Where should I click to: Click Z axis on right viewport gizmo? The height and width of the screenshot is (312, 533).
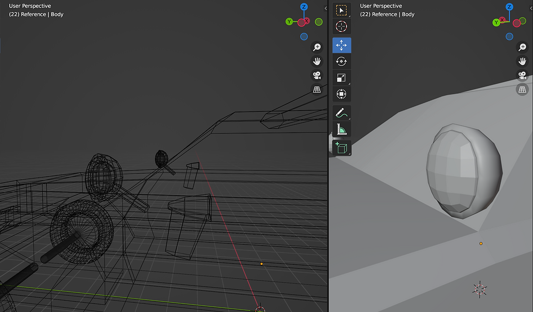point(509,7)
